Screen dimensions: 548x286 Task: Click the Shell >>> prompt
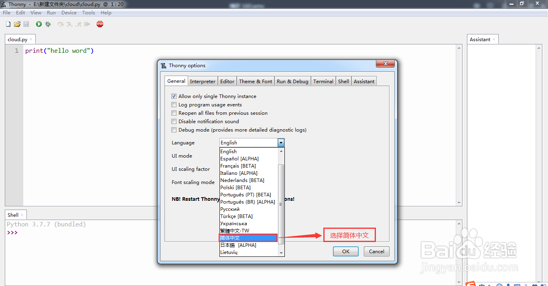coord(12,232)
